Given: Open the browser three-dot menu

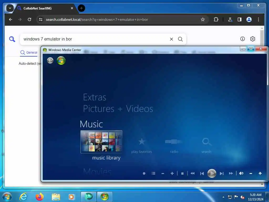Looking at the screenshot, I should click(258, 19).
